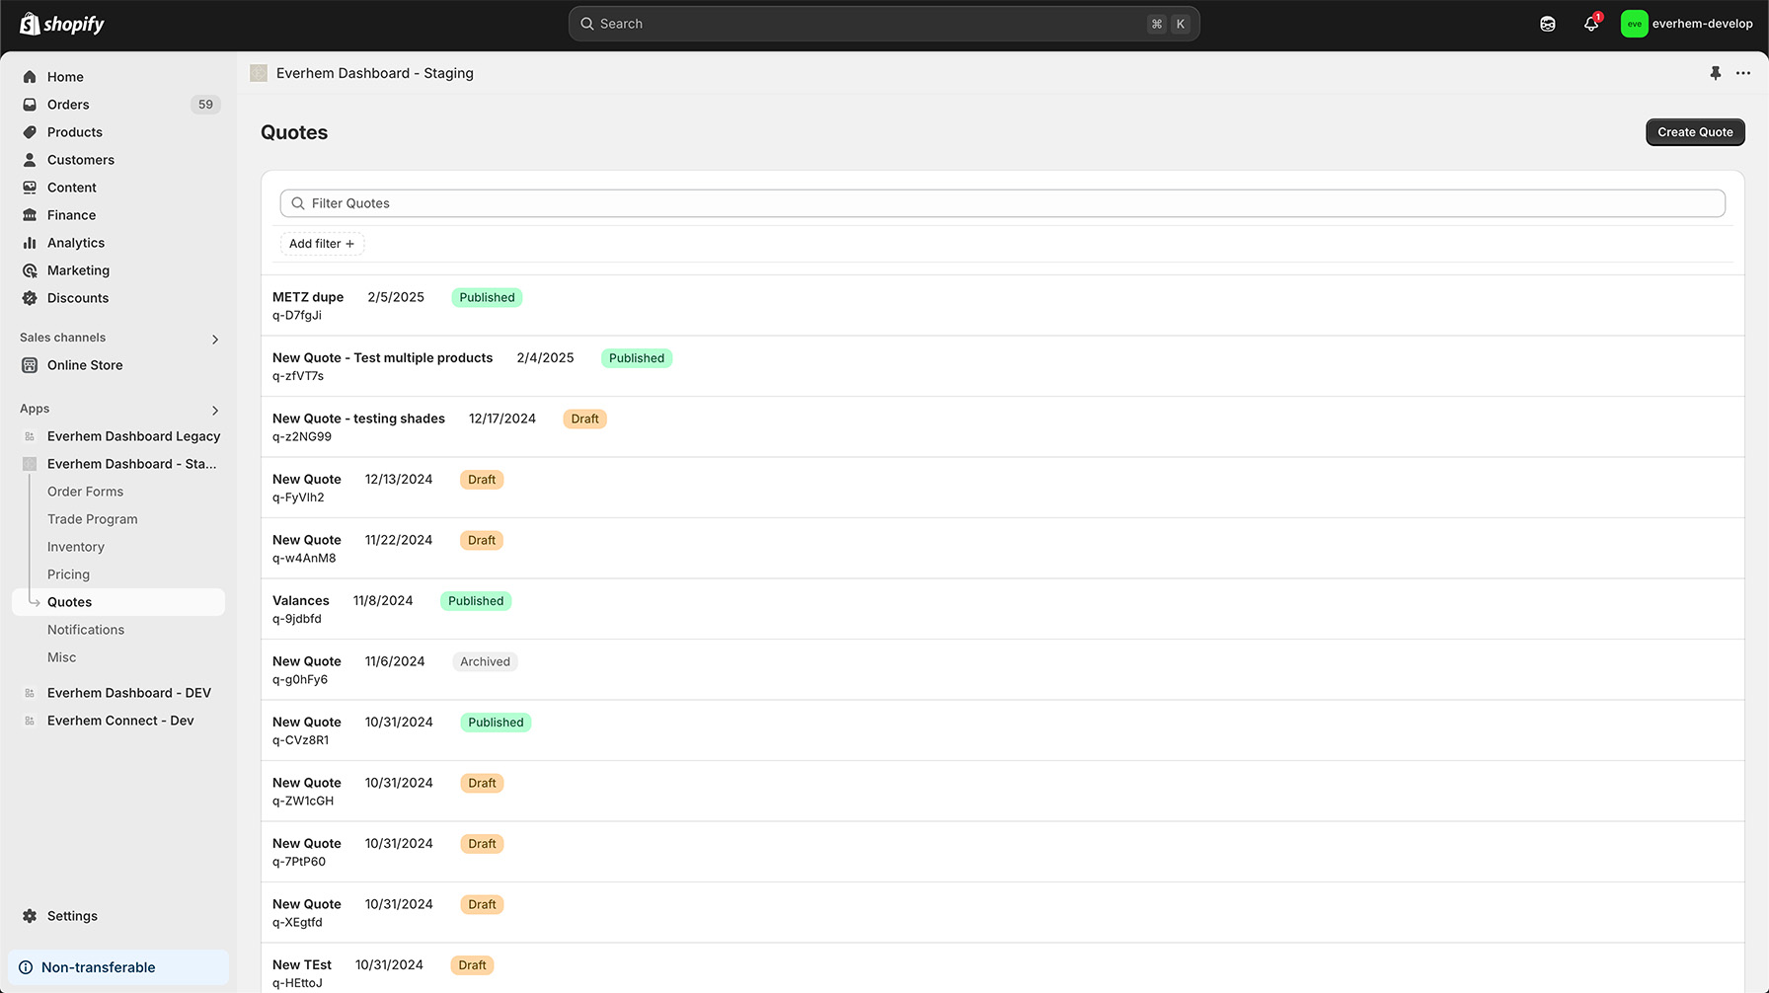
Task: Click the Everhem Connect - Dev app icon
Action: 30,721
